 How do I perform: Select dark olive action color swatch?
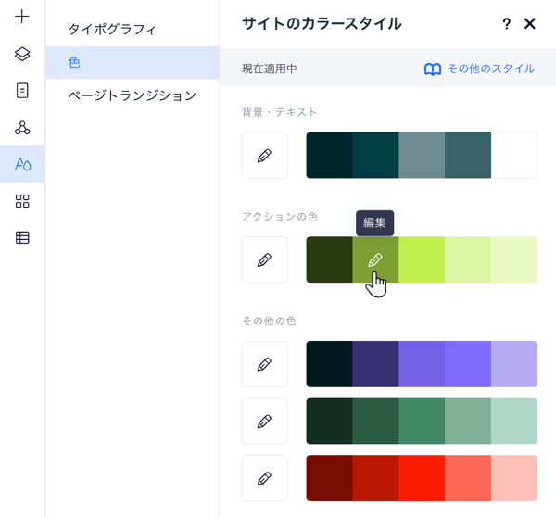tap(329, 259)
